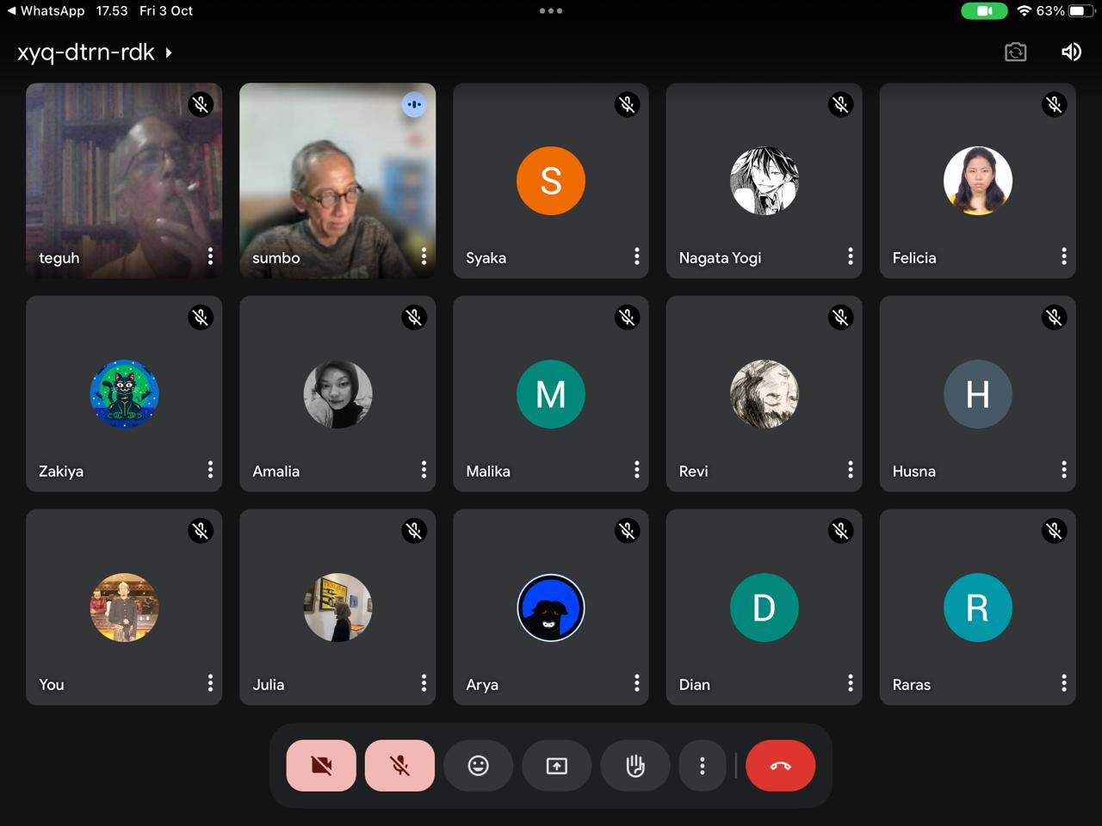Viewport: 1102px width, 826px height.
Task: Open the three-dot menu on Felicia's tile
Action: click(1064, 256)
